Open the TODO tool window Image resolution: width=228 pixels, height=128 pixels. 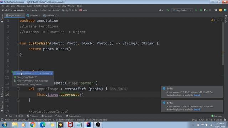20,116
